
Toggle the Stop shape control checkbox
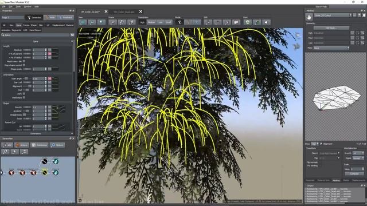click(24, 65)
